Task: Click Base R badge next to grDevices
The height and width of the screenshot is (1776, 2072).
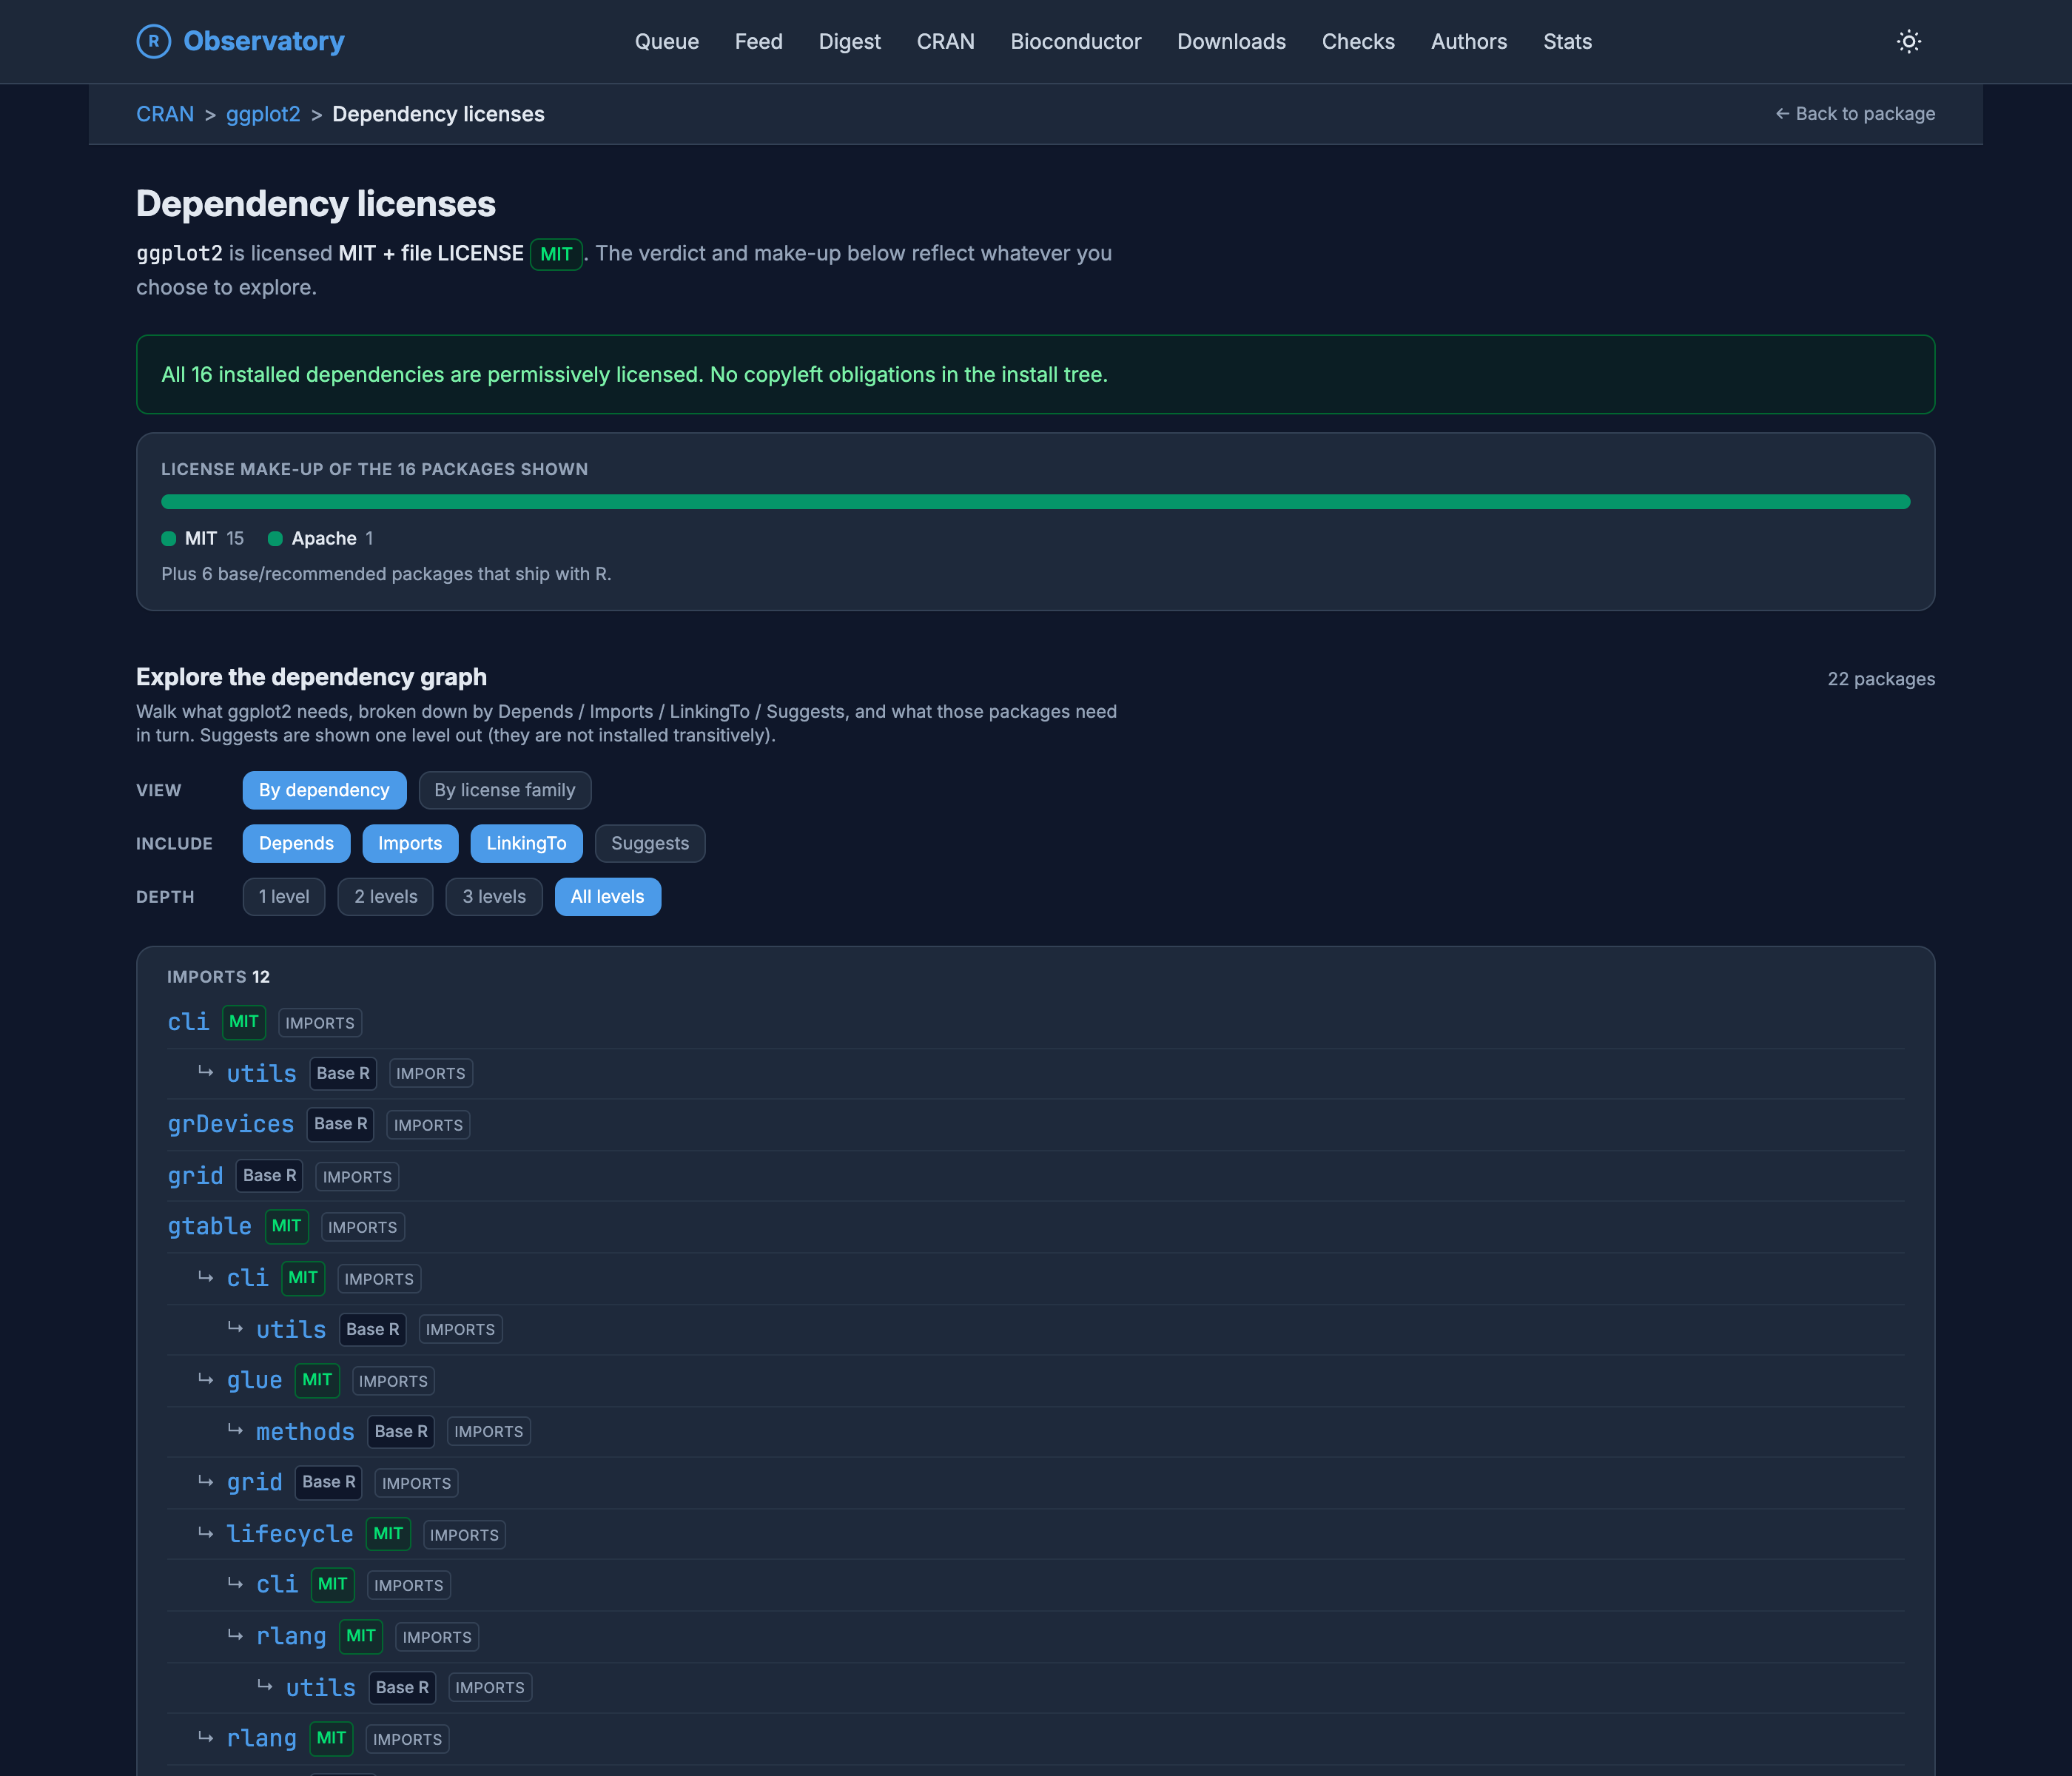Action: (340, 1124)
